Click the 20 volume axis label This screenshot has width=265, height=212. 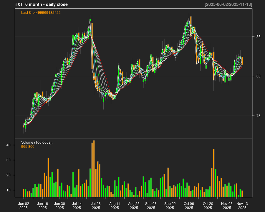pyautogui.click(x=9, y=175)
